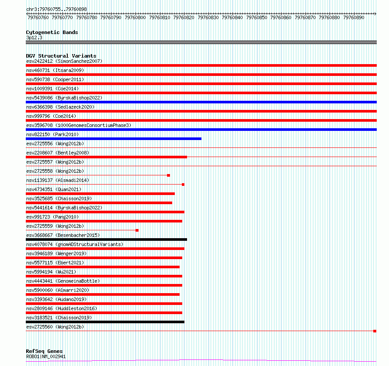Click ruler position 79760800
Viewport: 389px width, 366px height.
pyautogui.click(x=135, y=17)
